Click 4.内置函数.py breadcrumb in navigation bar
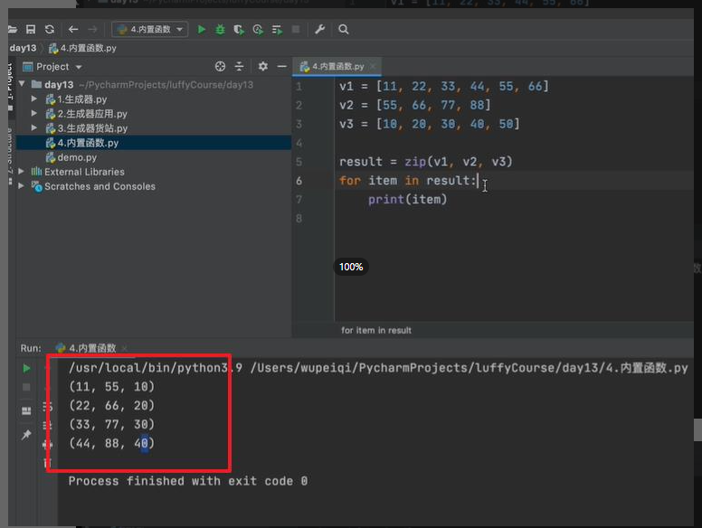Image resolution: width=702 pixels, height=528 pixels. [x=82, y=48]
